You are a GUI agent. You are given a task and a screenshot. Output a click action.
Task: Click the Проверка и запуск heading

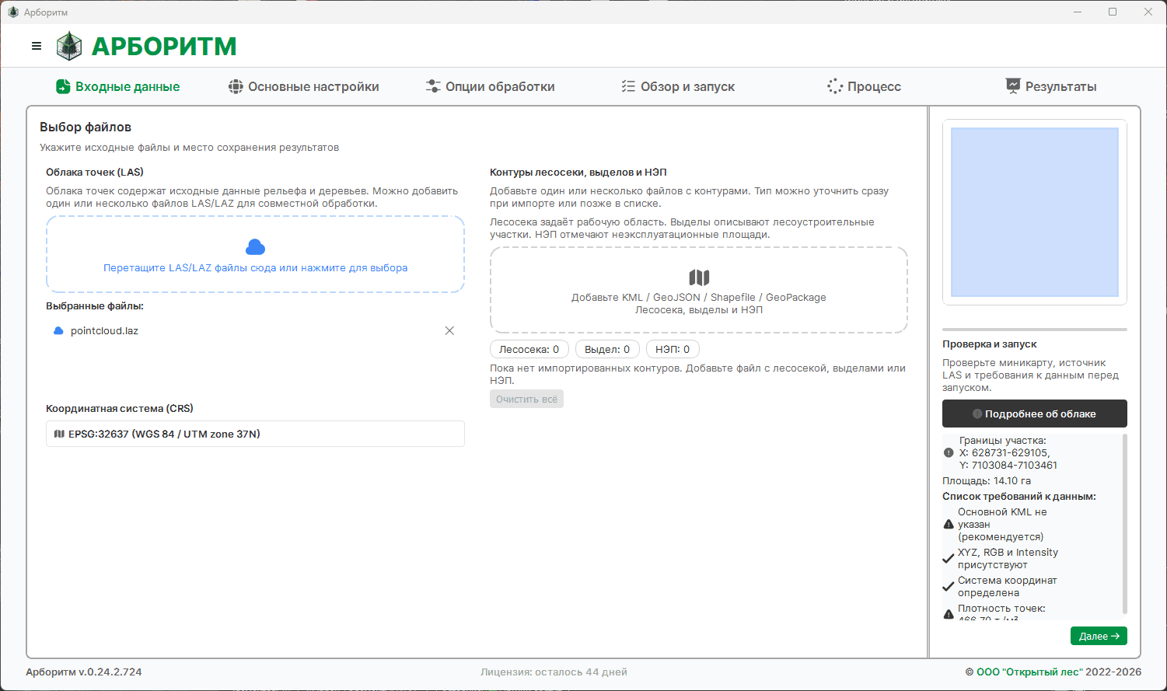click(x=990, y=344)
